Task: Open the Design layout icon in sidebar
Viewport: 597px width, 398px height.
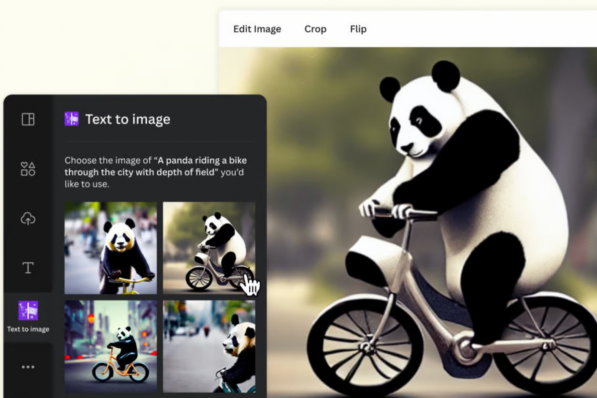Action: [x=28, y=119]
